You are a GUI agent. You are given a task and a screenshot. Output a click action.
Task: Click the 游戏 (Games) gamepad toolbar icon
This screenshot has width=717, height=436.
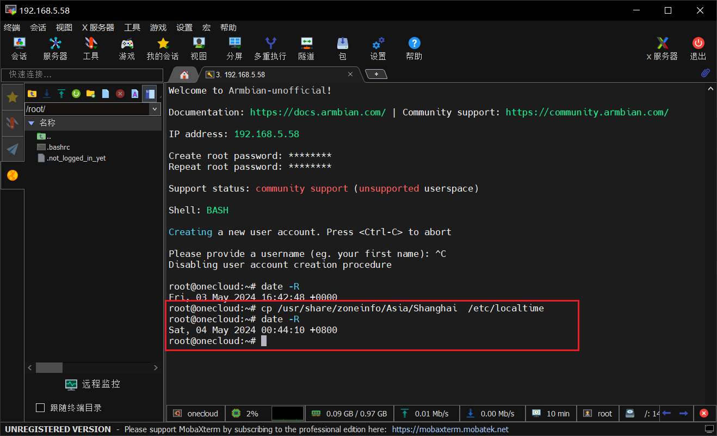tap(127, 48)
